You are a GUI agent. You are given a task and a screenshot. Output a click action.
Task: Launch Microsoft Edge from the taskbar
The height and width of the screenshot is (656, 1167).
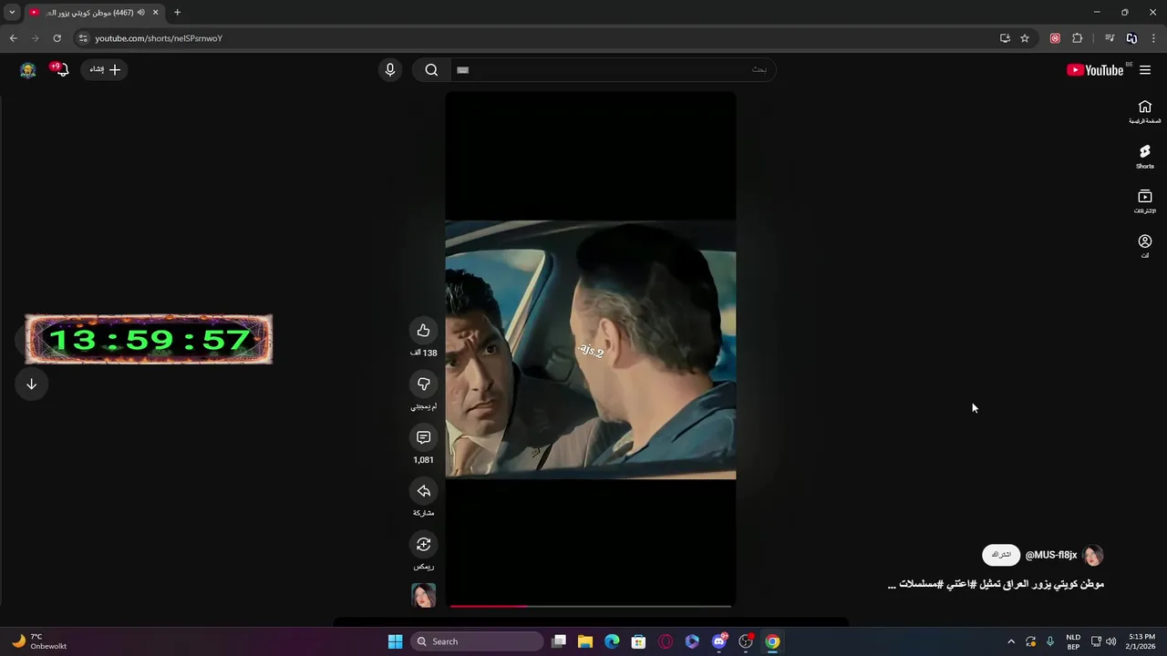(x=612, y=641)
